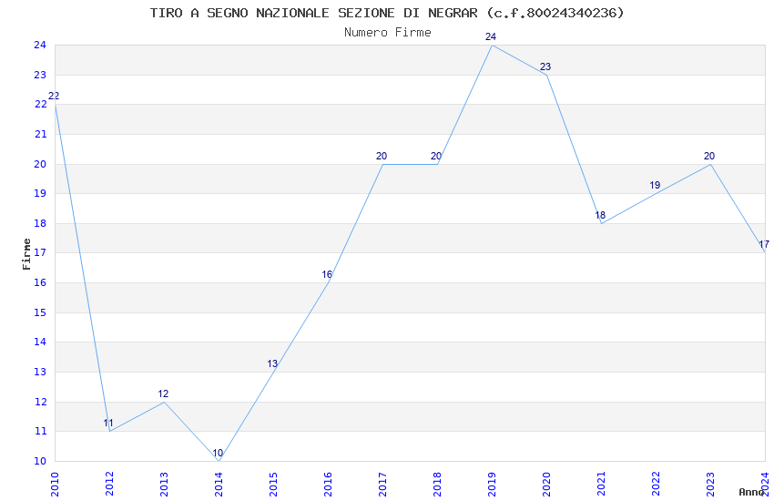Image resolution: width=774 pixels, height=501 pixels.
Task: Select the 2019 year label on x-axis
Action: pos(492,484)
